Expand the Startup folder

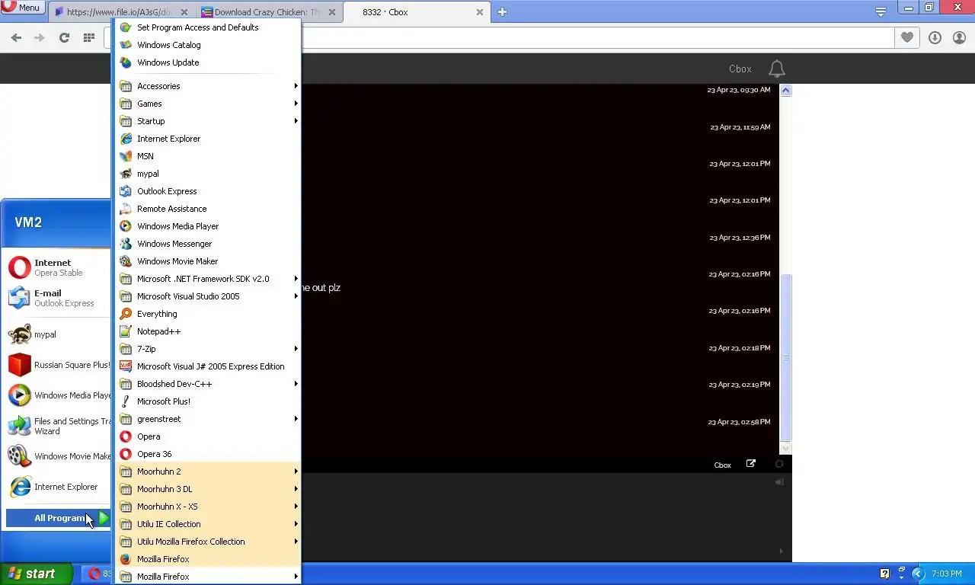[x=207, y=121]
